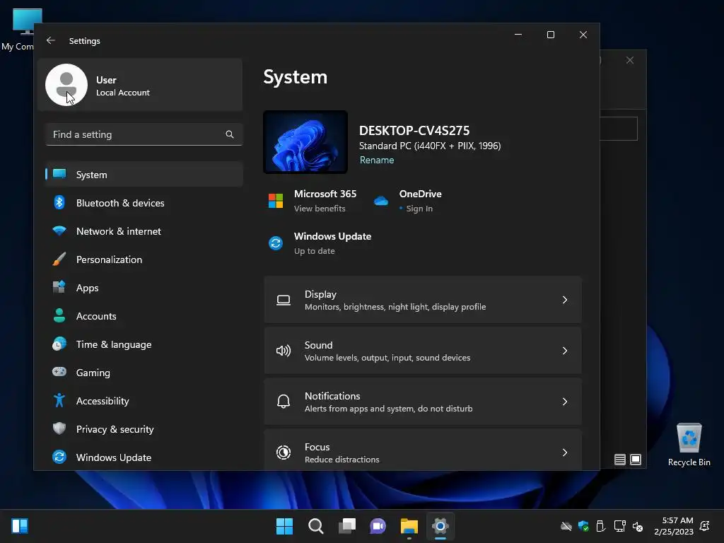Open Time & language settings
Screen dimensions: 724x543
144,344
